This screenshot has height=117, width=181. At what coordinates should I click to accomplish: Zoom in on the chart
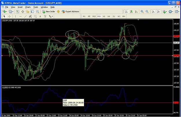click(142, 12)
